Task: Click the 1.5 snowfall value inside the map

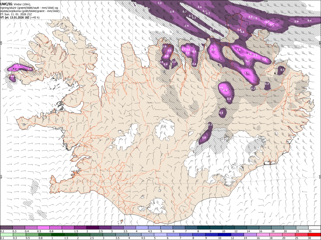Action: click(x=238, y=50)
